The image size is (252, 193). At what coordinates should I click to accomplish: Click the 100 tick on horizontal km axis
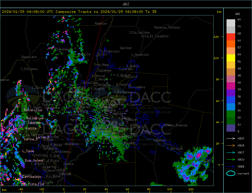click(x=170, y=189)
